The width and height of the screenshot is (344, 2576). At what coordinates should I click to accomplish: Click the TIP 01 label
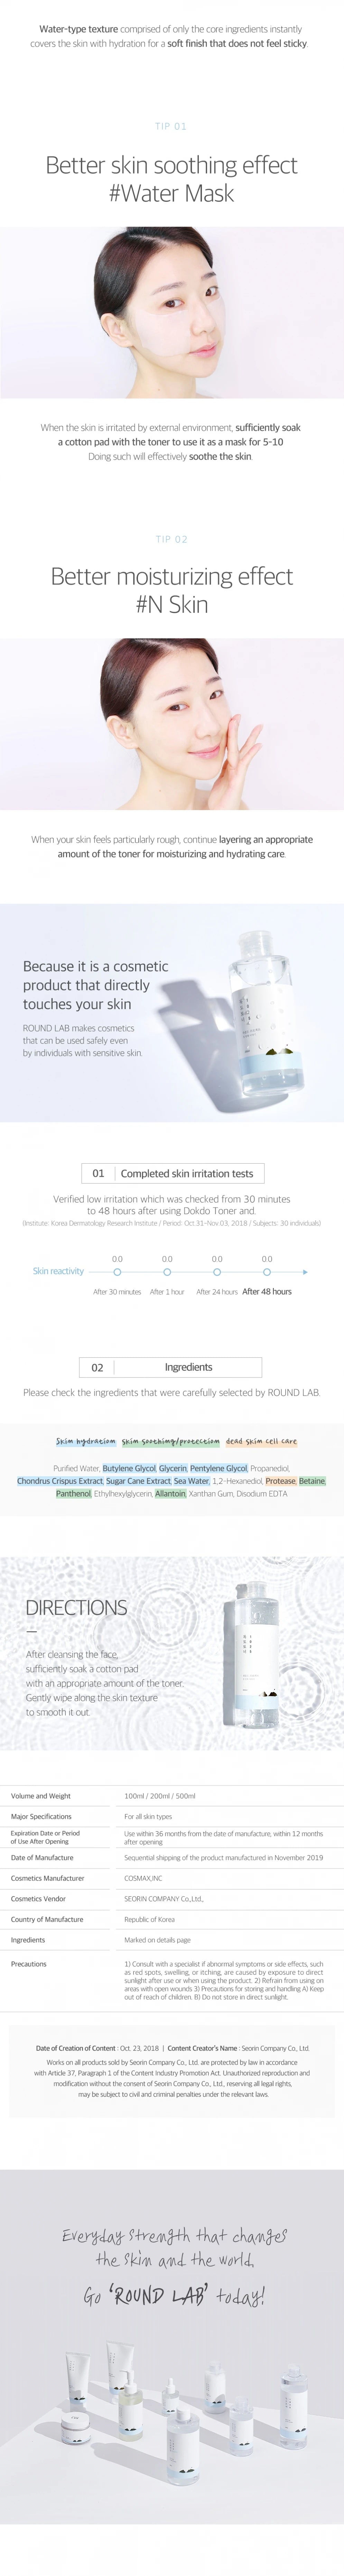coord(171,126)
